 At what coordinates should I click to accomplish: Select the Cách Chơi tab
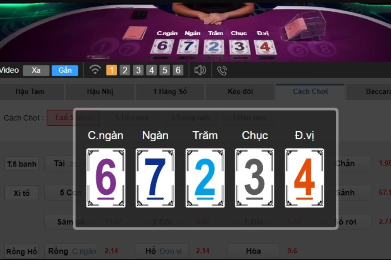311,92
